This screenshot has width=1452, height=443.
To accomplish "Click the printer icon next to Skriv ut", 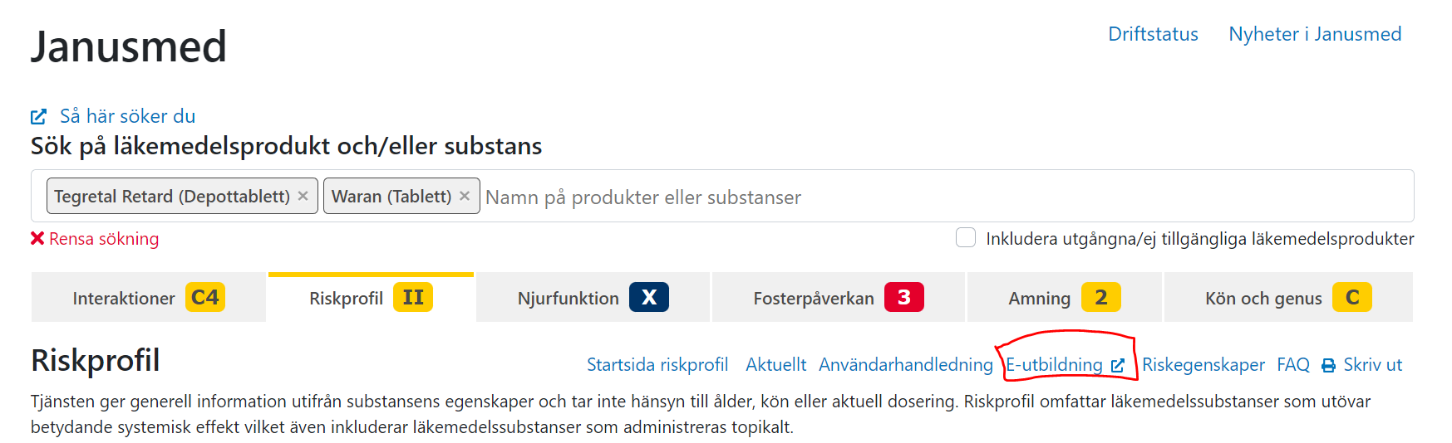I will 1328,365.
